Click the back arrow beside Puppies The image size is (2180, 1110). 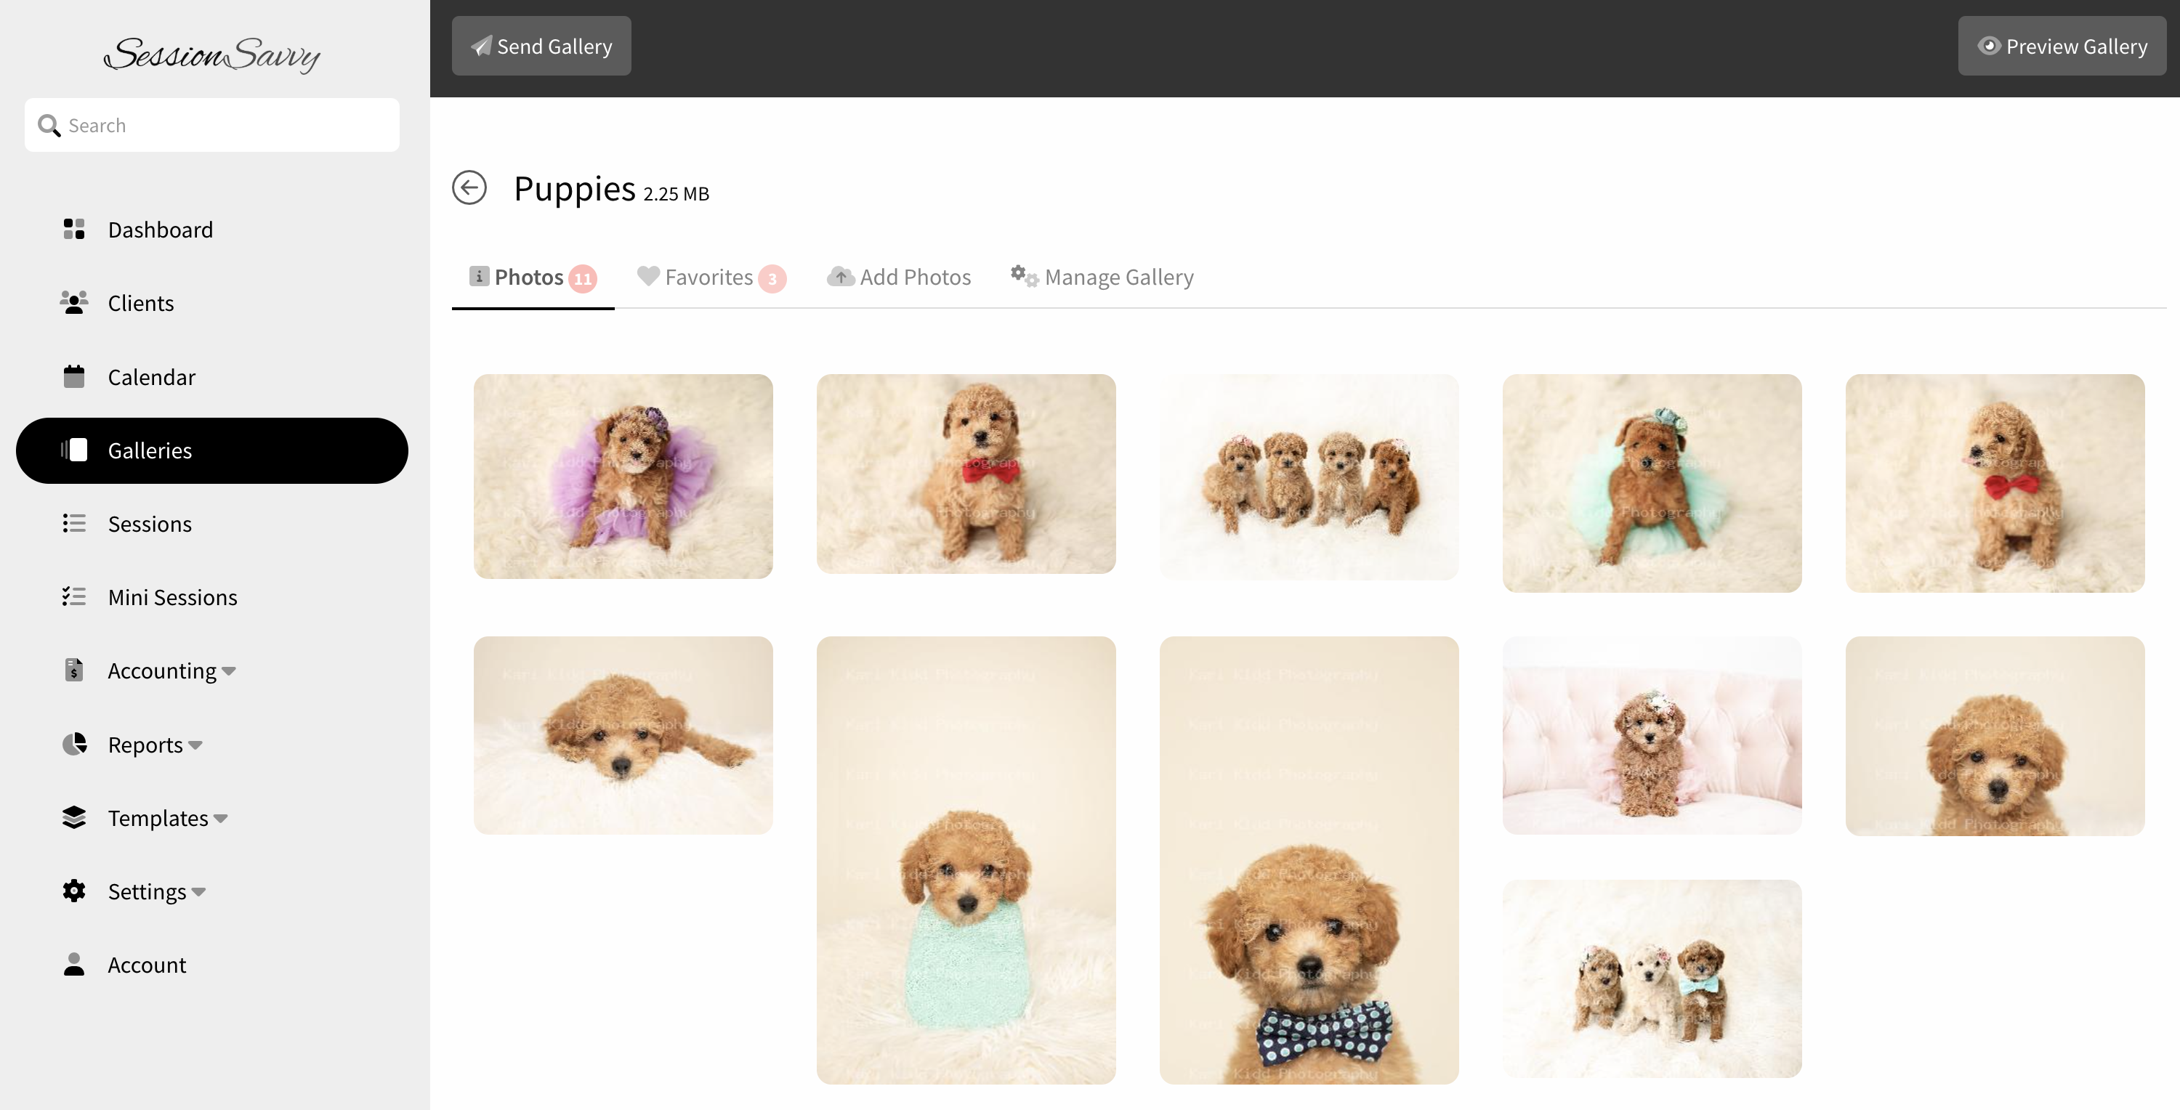(469, 188)
